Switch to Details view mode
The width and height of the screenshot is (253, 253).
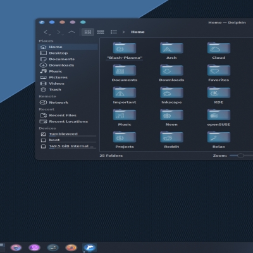(114, 32)
